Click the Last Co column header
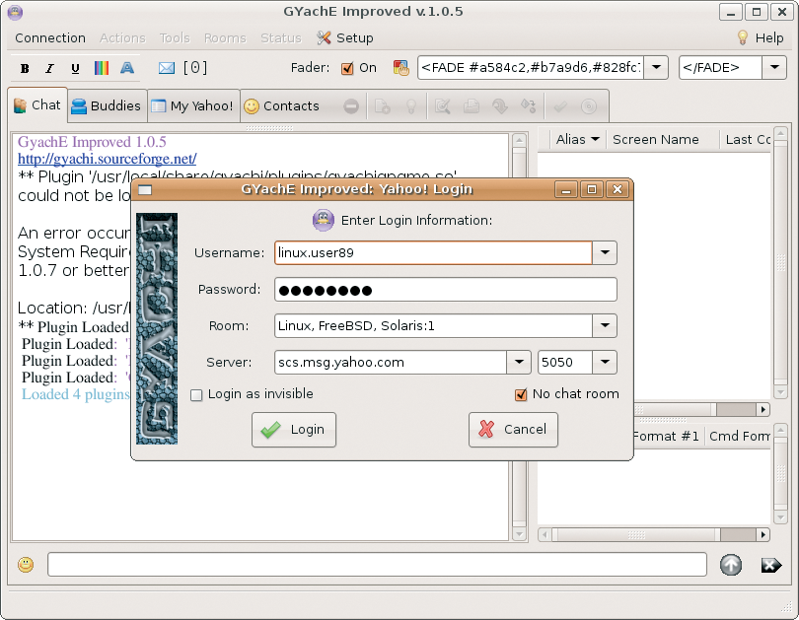The width and height of the screenshot is (799, 620). tap(745, 139)
